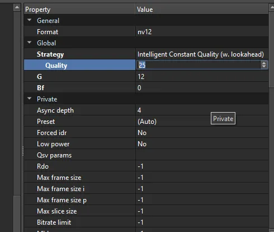The width and height of the screenshot is (274, 232).
Task: Decrease Quality using the spinner down arrow
Action: [x=264, y=67]
